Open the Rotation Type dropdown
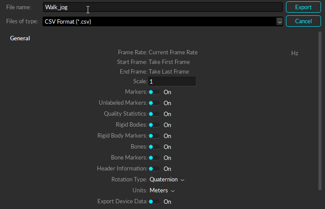325x209 pixels. [167, 180]
